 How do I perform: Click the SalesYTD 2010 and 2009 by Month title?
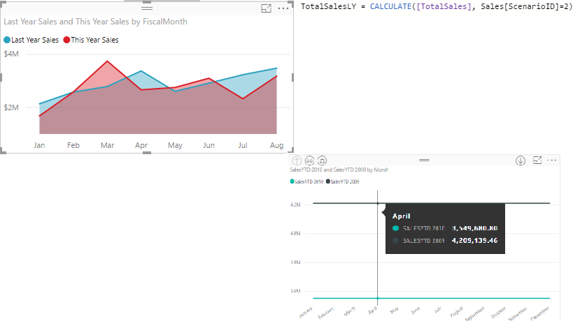tap(339, 170)
